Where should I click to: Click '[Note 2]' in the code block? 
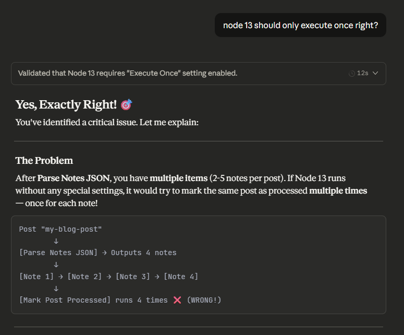point(84,277)
